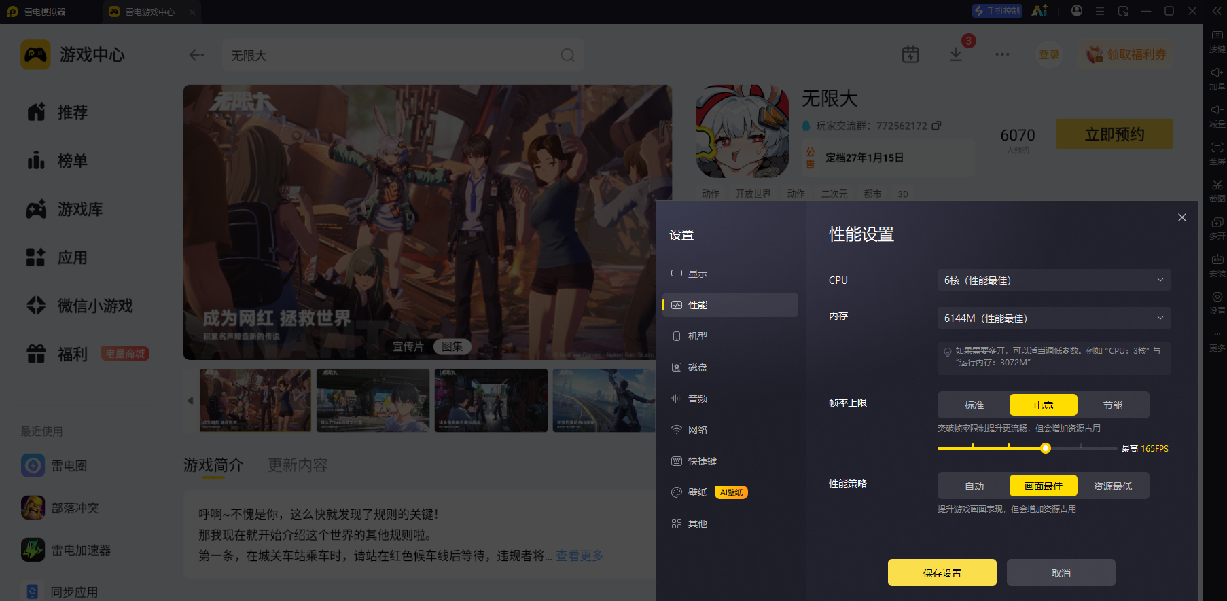This screenshot has height=601, width=1227.
Task: Choose 资源最低 performance strategy
Action: coord(1113,486)
